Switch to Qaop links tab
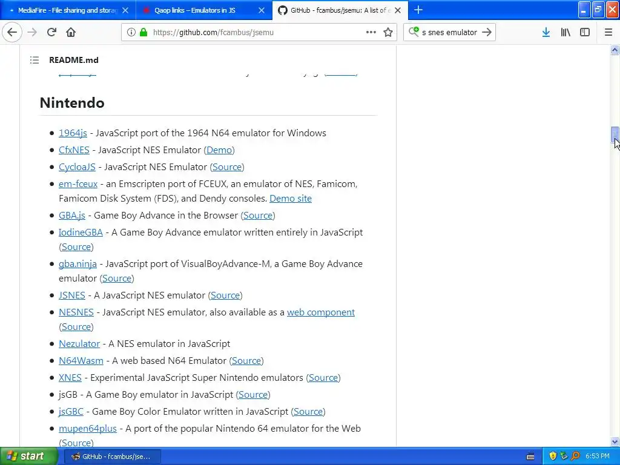 click(x=204, y=10)
